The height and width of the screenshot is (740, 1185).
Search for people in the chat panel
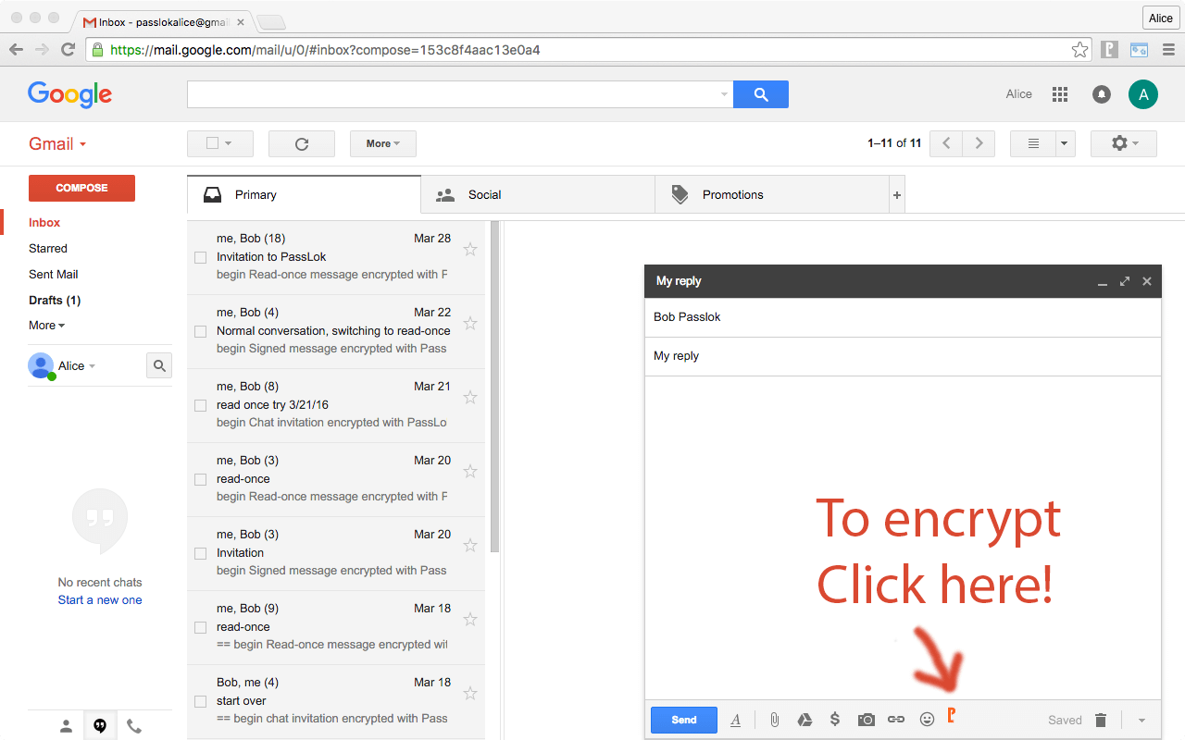pyautogui.click(x=159, y=366)
